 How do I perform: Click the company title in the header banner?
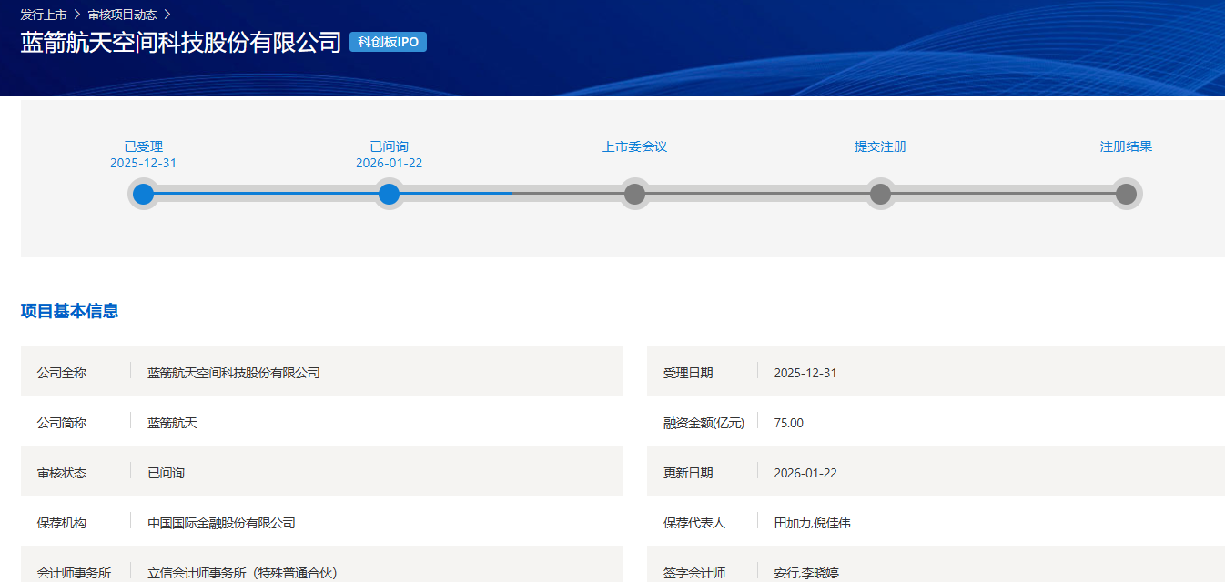[x=181, y=43]
